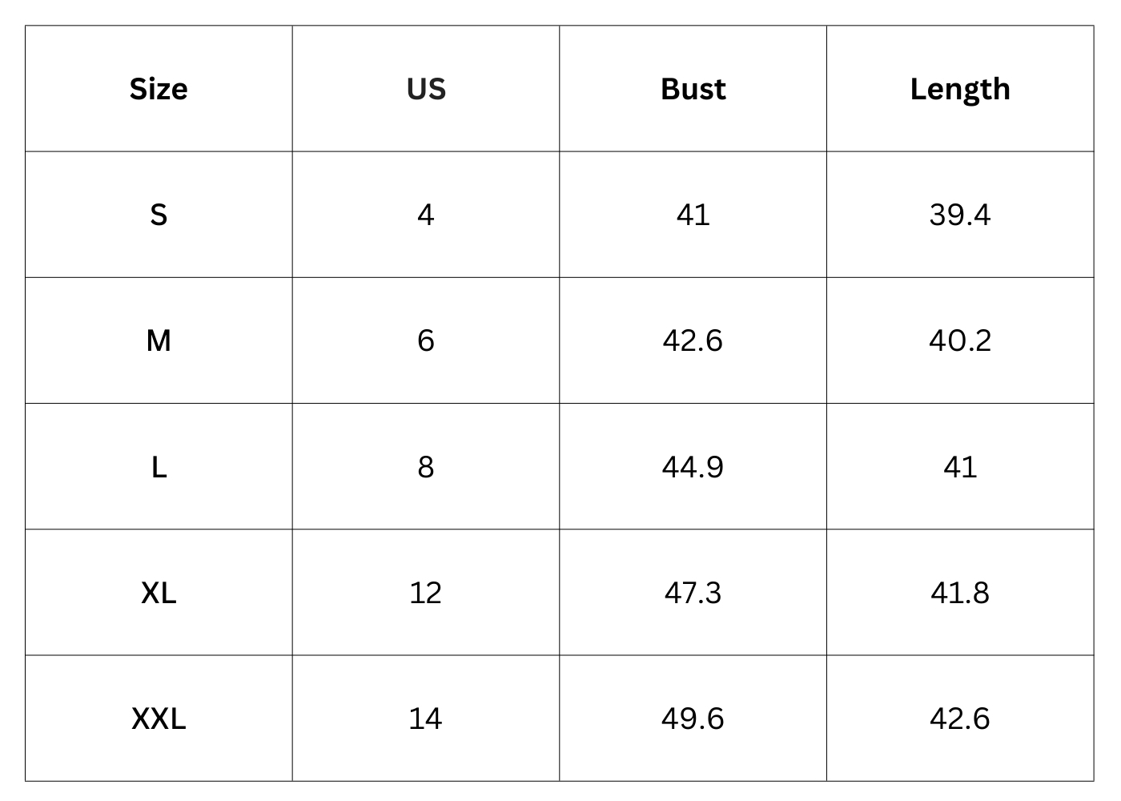The image size is (1121, 801).
Task: Click US size 12 cell
Action: tap(425, 593)
